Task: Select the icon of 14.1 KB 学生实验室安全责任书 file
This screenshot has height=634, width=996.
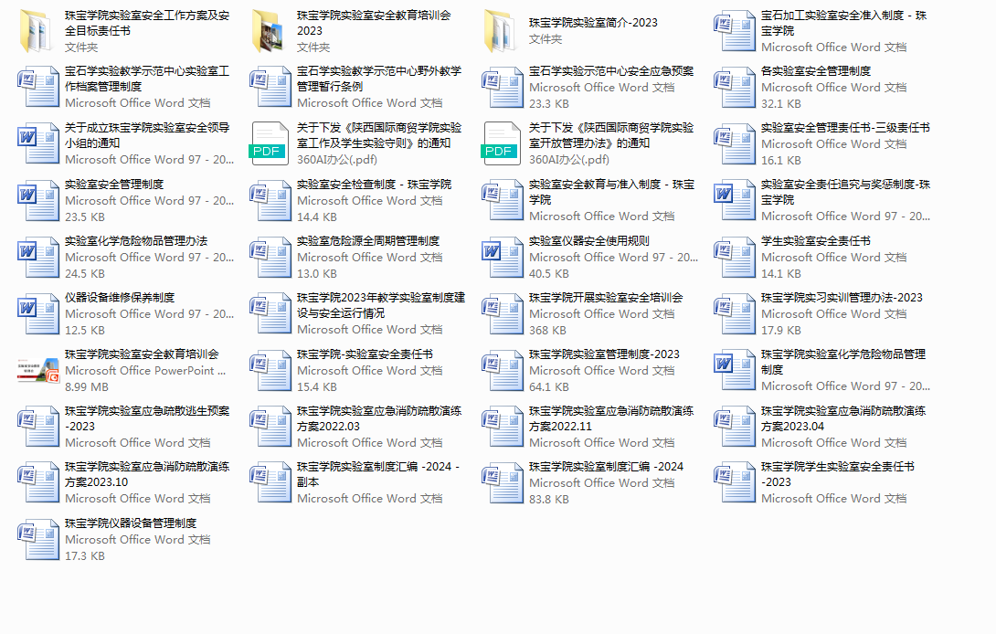Action: point(733,257)
